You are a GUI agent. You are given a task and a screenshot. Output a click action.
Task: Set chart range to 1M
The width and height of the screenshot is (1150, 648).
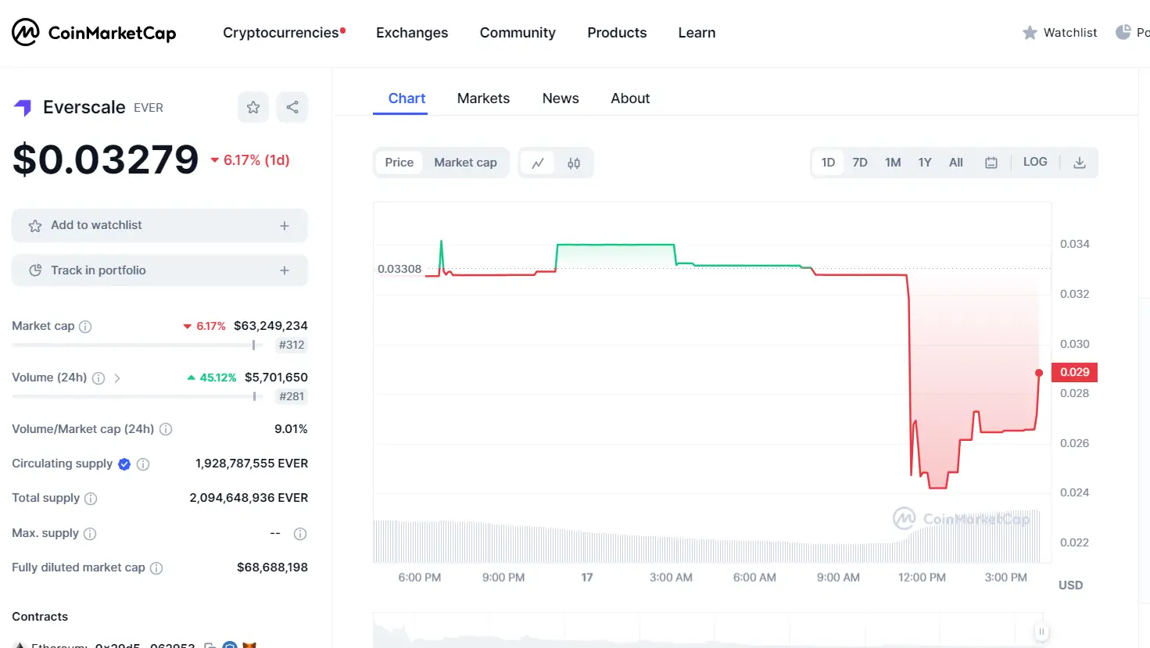893,163
